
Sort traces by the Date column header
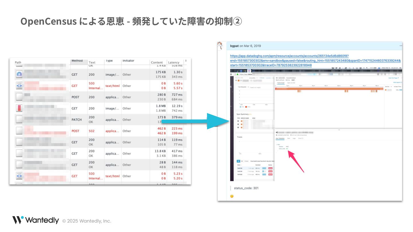tap(239, 165)
